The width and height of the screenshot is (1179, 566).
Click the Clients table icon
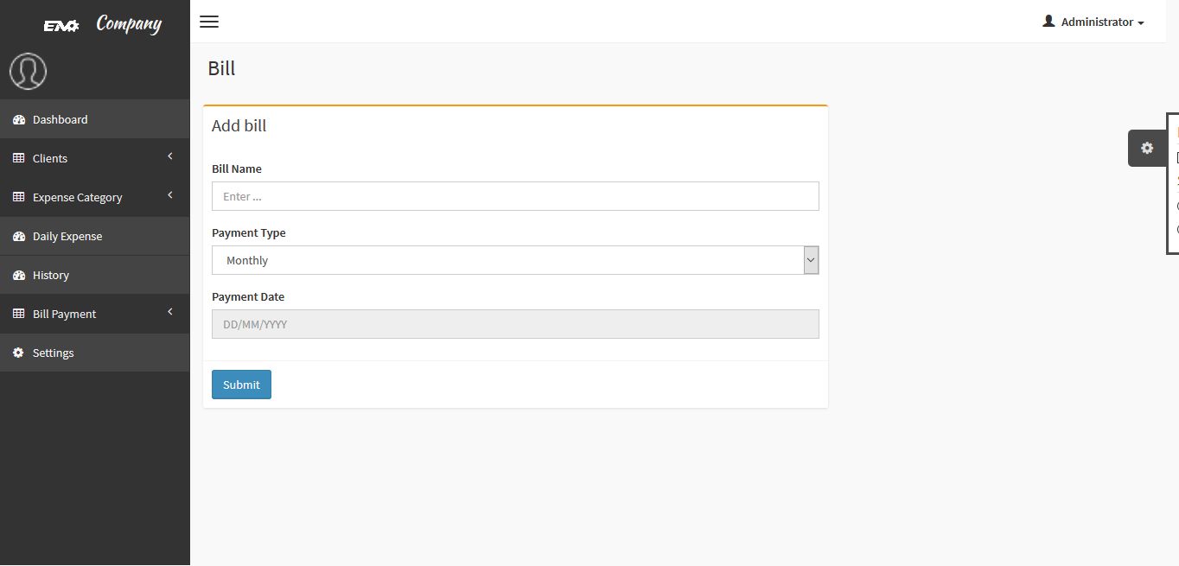(18, 159)
